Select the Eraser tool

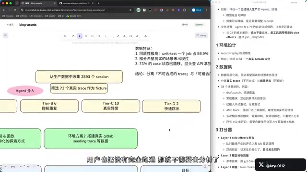[137, 36]
